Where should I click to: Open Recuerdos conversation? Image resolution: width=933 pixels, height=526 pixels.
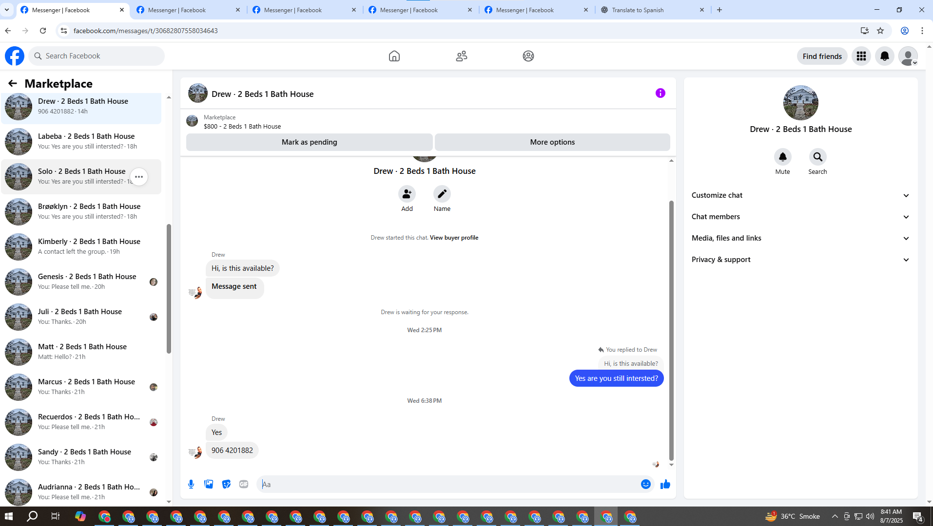(81, 422)
